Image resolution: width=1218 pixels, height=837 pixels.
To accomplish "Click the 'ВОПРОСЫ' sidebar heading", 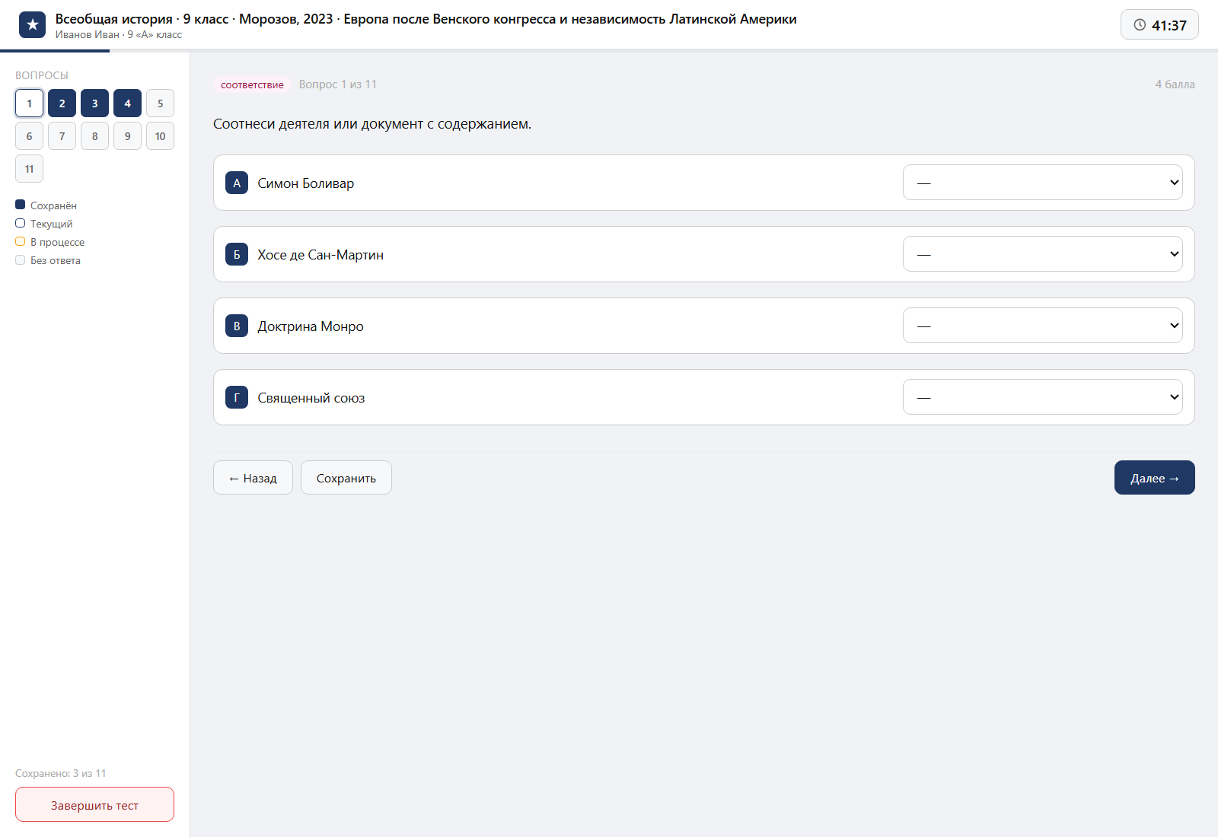I will click(x=42, y=75).
